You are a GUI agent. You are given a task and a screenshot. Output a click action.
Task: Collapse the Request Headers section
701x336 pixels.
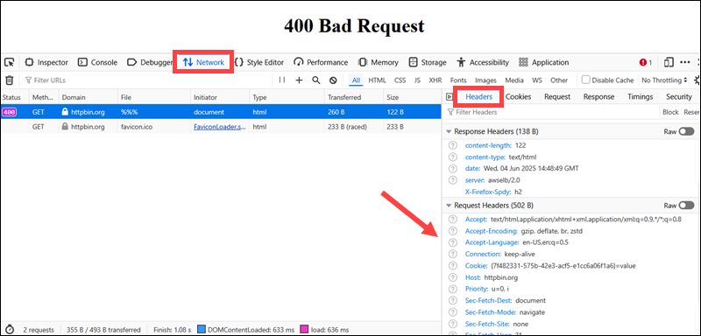(449, 206)
